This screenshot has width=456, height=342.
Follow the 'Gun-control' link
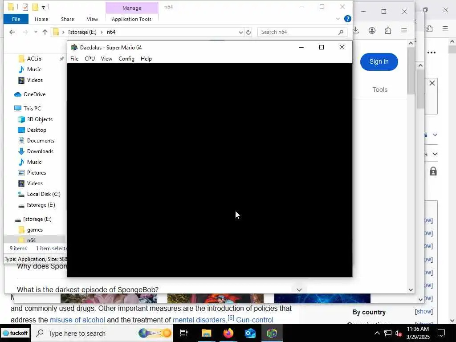click(255, 320)
